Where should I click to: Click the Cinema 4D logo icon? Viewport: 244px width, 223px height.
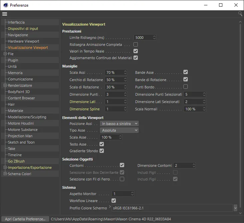click(x=6, y=5)
